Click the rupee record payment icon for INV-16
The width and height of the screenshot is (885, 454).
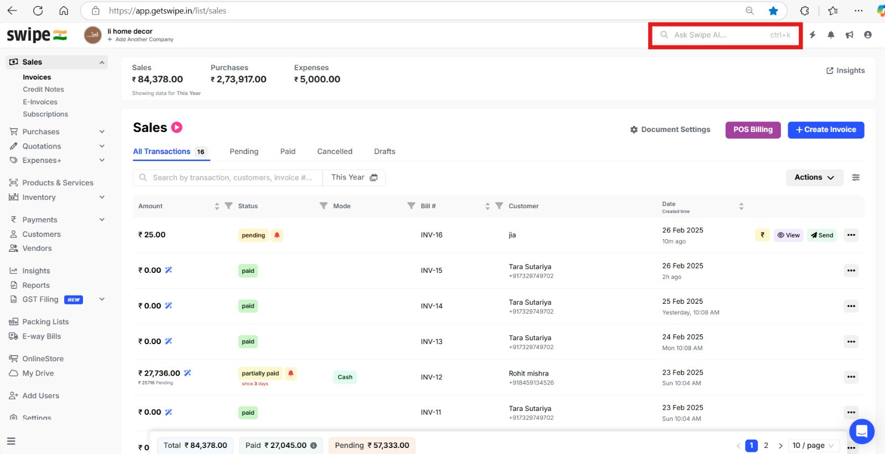(x=762, y=235)
